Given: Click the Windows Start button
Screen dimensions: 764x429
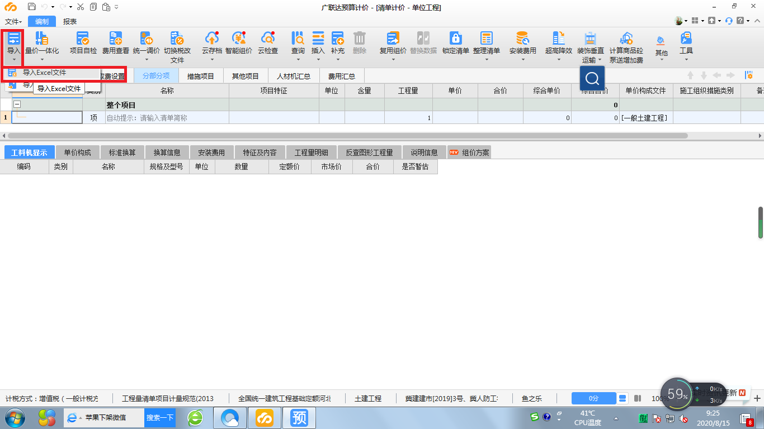Looking at the screenshot, I should point(15,417).
